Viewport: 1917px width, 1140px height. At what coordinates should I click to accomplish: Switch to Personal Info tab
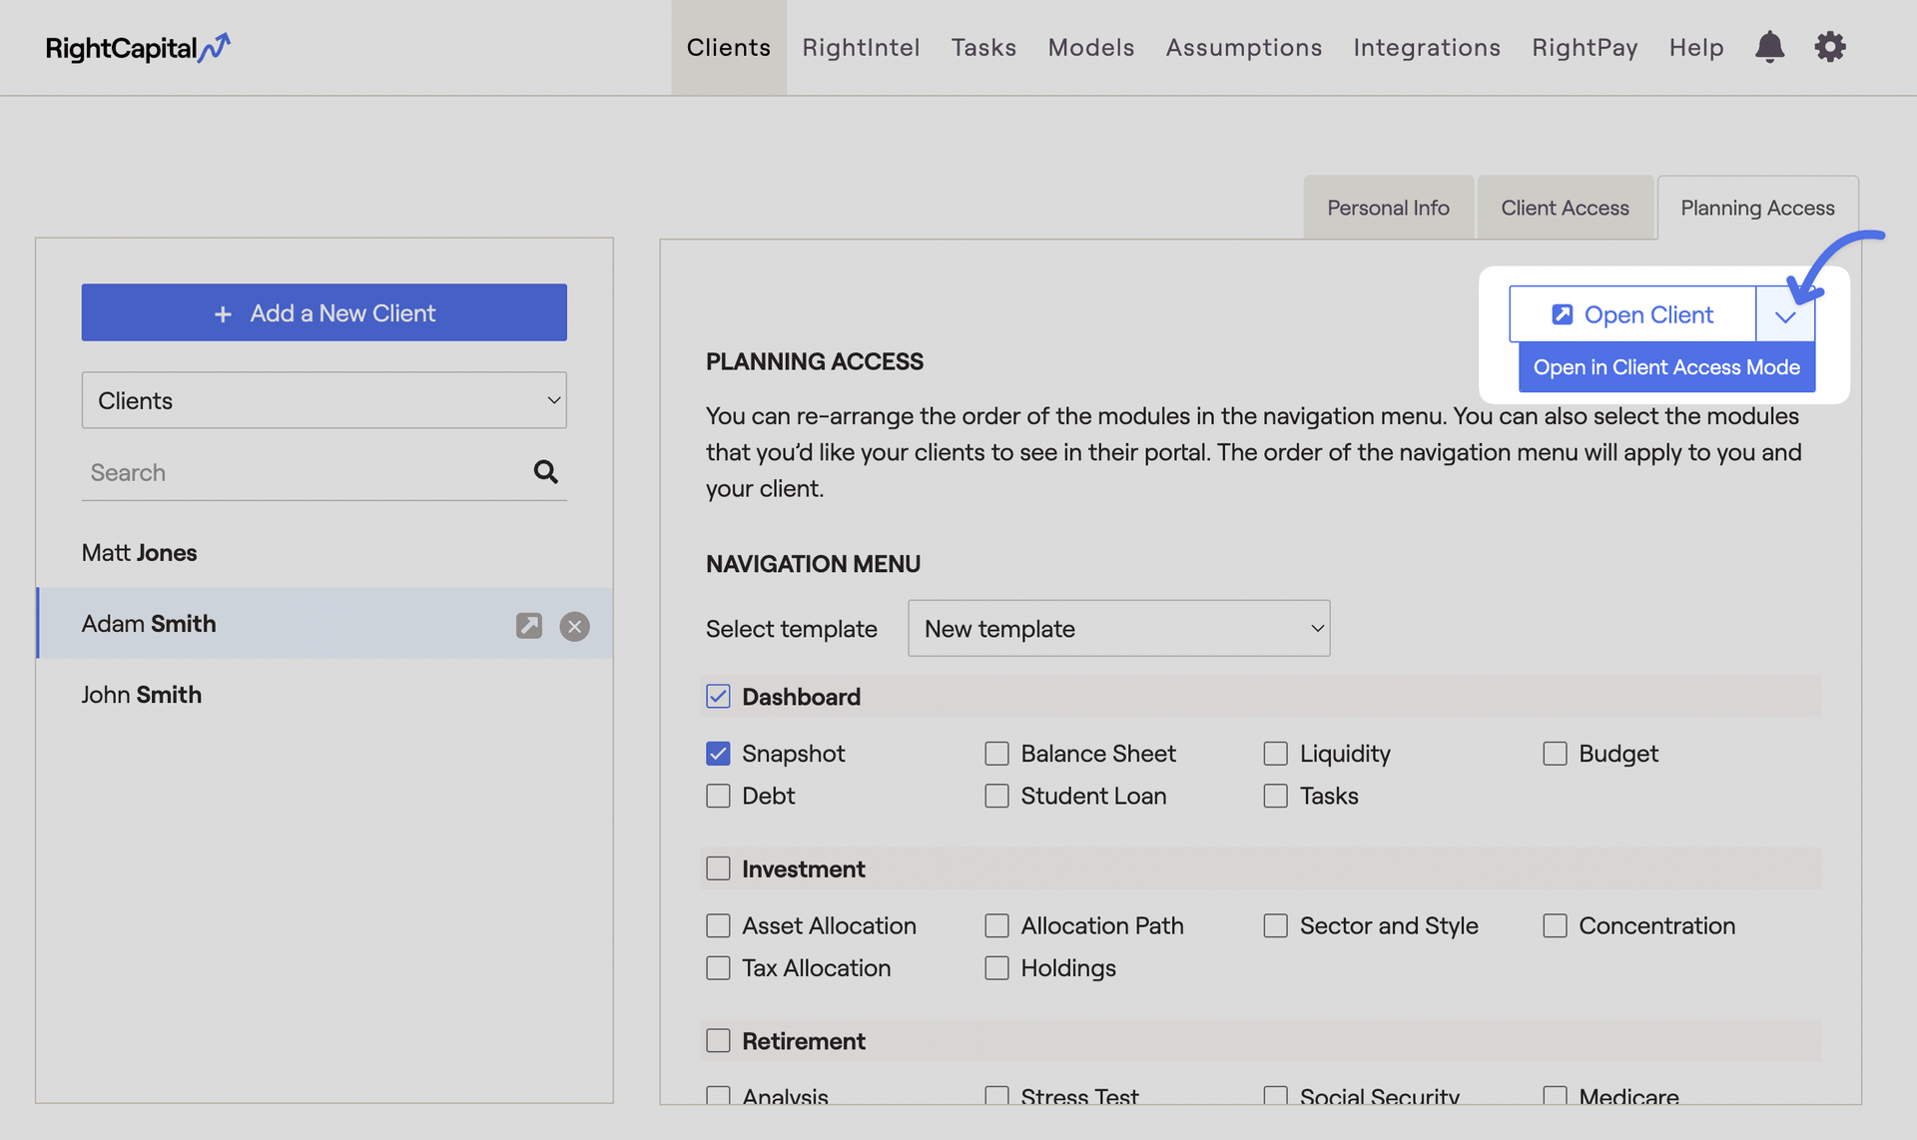1388,208
